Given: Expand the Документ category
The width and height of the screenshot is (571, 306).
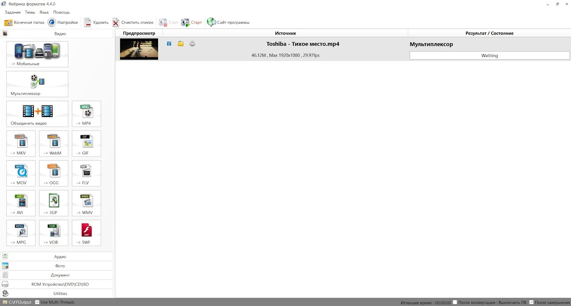Looking at the screenshot, I should pyautogui.click(x=57, y=275).
